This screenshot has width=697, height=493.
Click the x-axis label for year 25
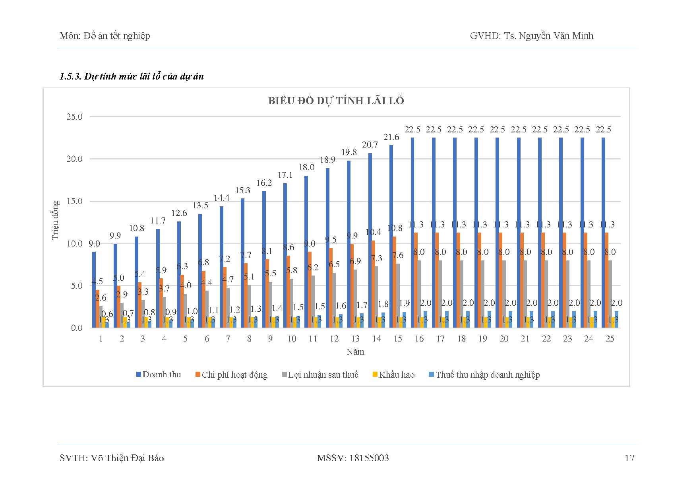[x=610, y=339]
